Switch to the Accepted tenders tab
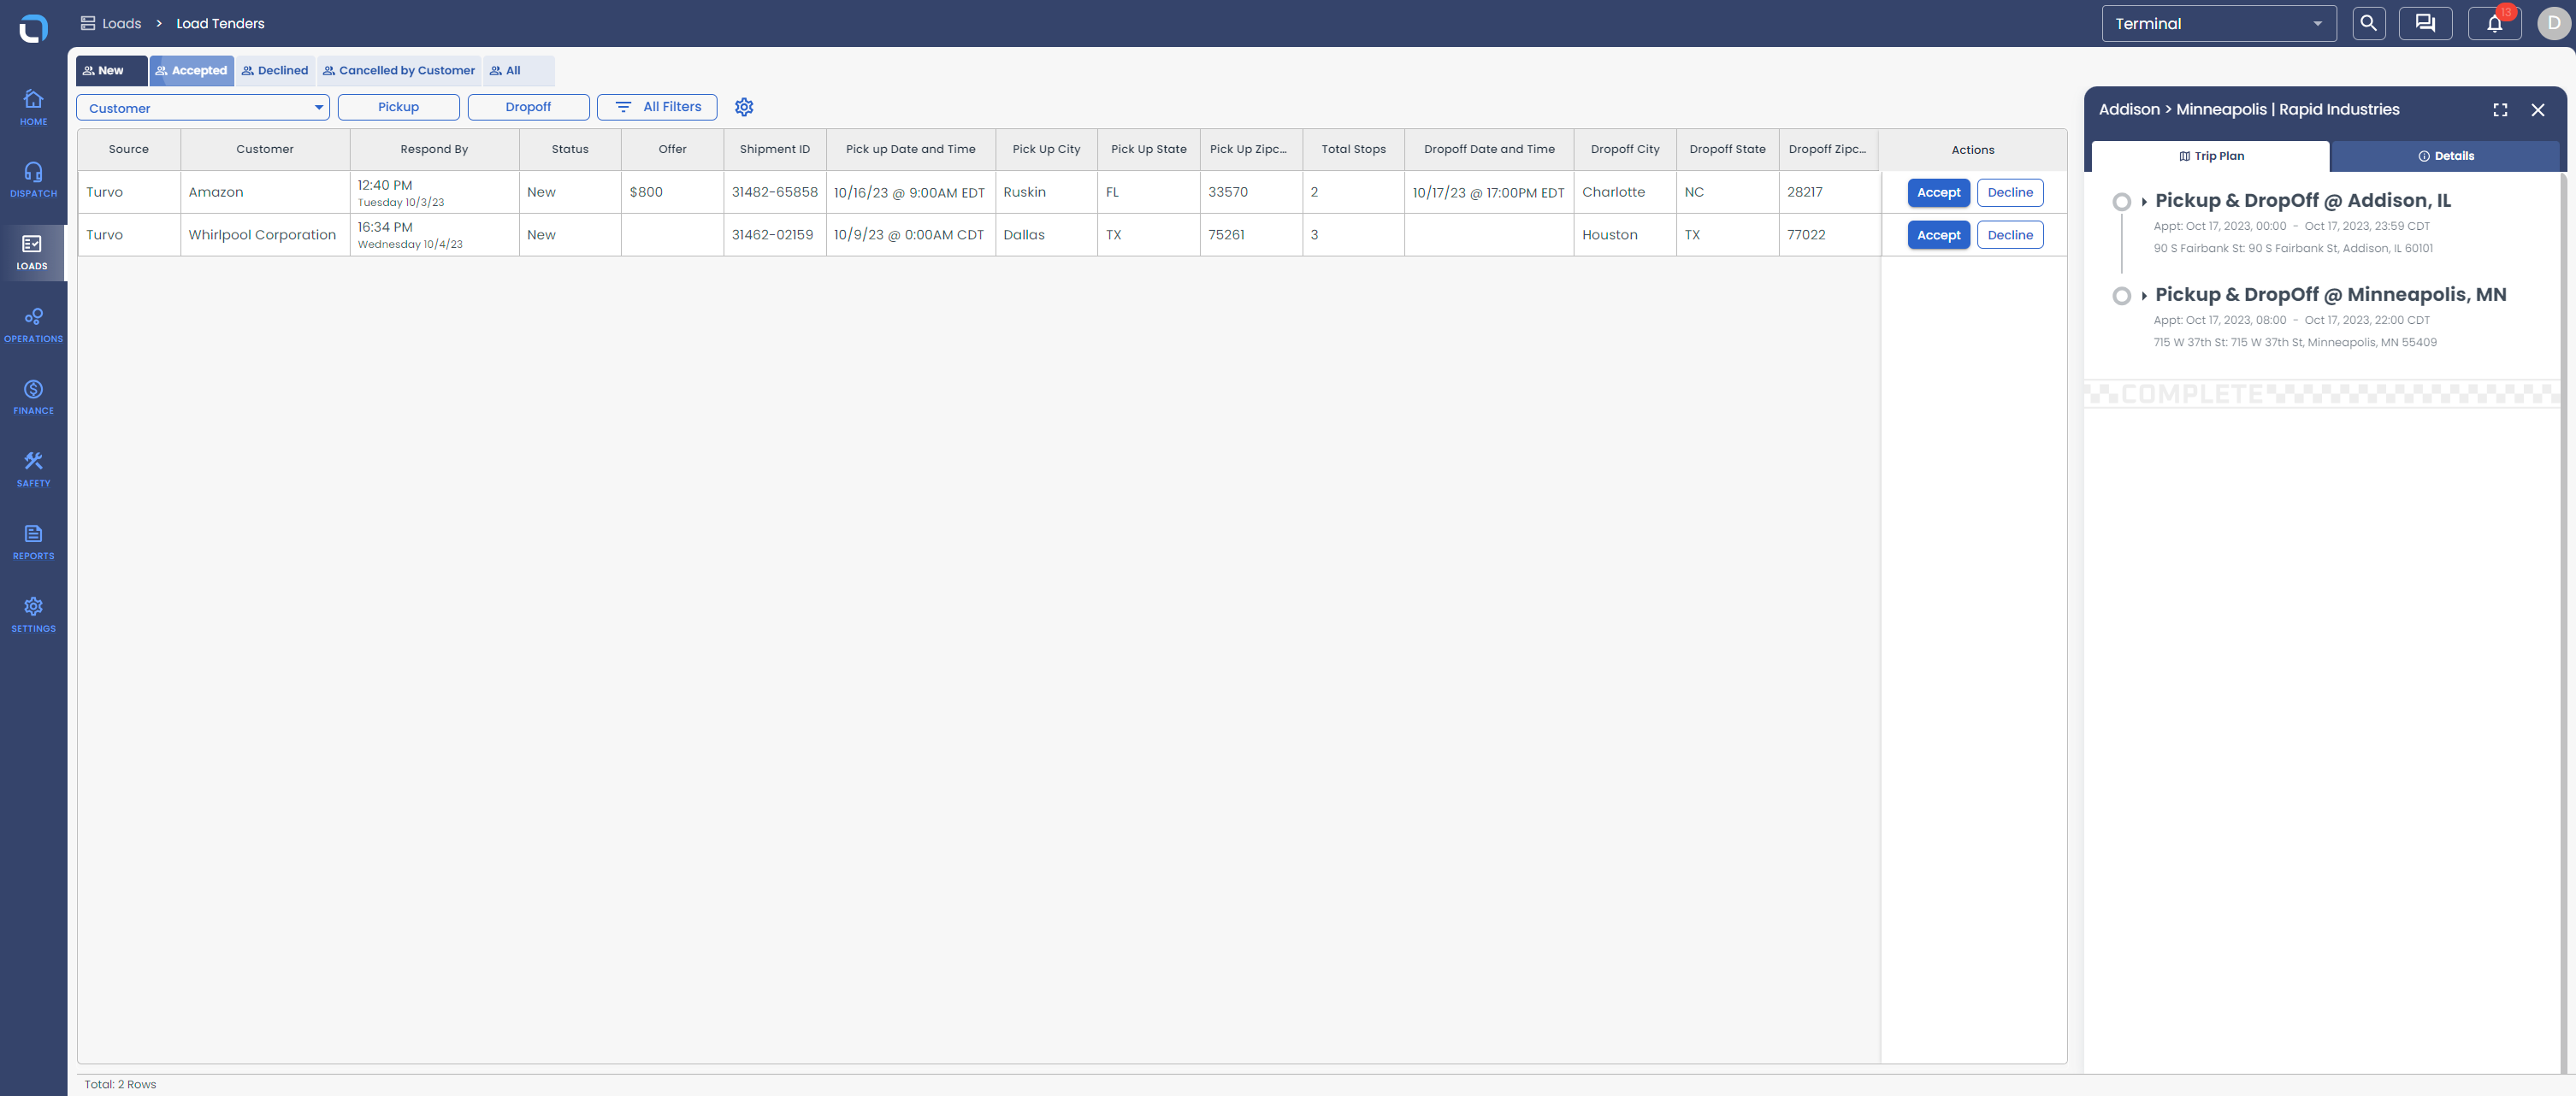The image size is (2576, 1096). pos(192,70)
